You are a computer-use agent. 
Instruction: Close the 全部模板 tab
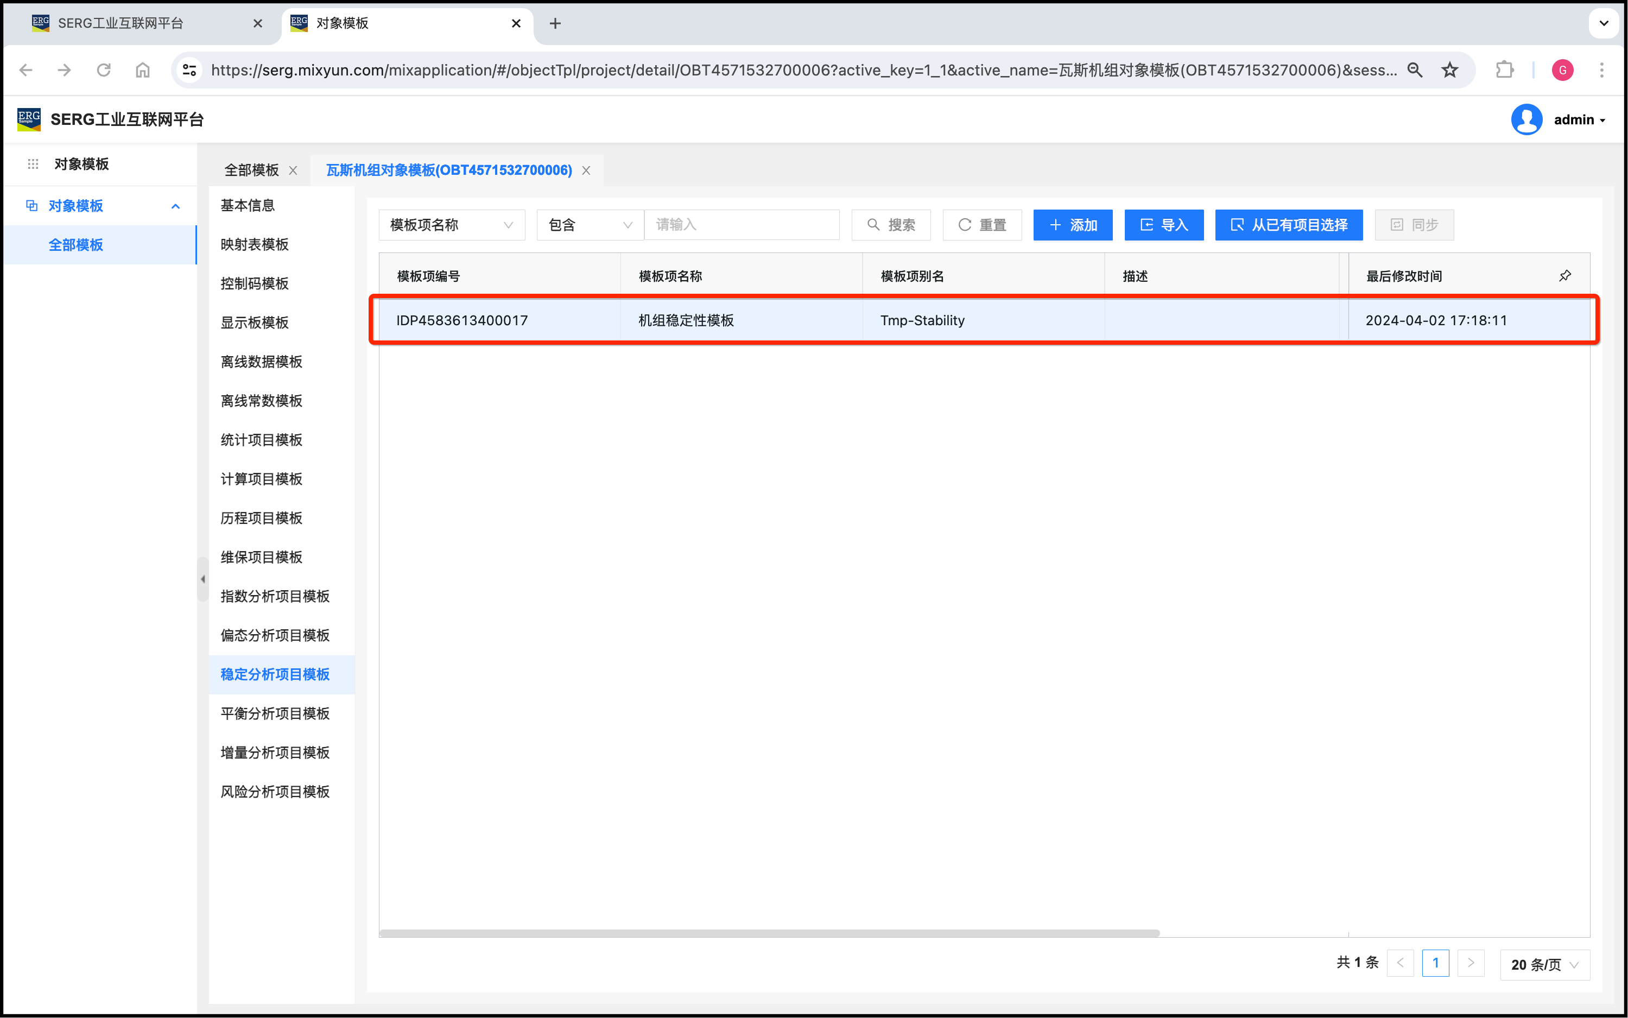coord(294,170)
